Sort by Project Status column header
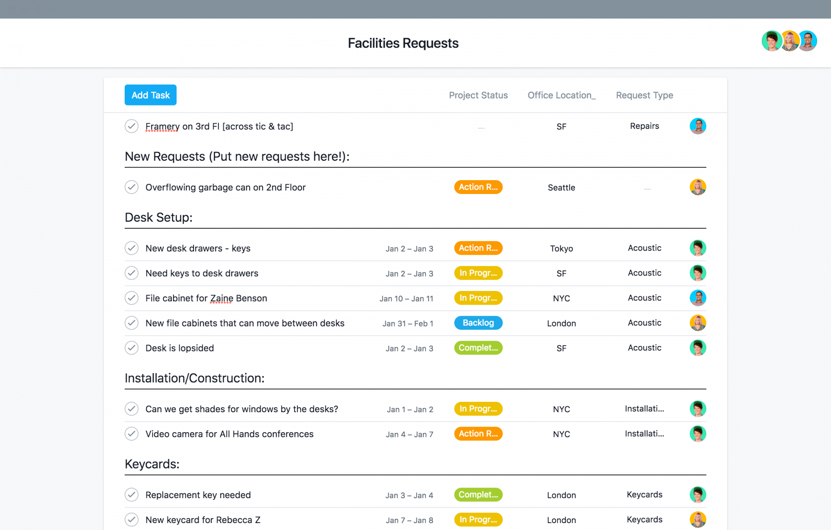 coord(478,95)
